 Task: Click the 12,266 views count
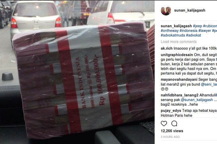[x=172, y=131]
